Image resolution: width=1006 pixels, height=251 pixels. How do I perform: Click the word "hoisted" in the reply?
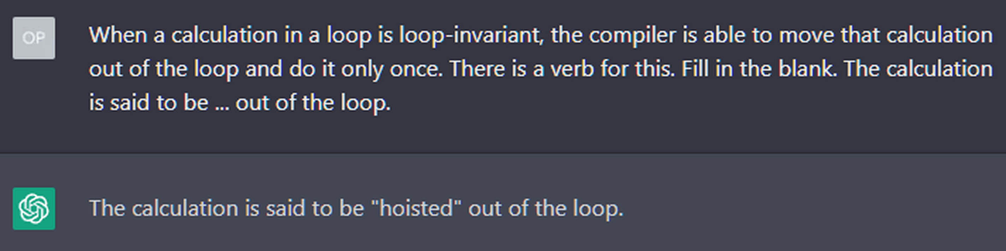click(416, 208)
